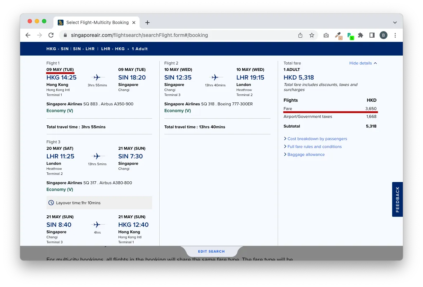Click the Subtotal 5,318 value
Image resolution: width=423 pixels, height=287 pixels.
(371, 126)
